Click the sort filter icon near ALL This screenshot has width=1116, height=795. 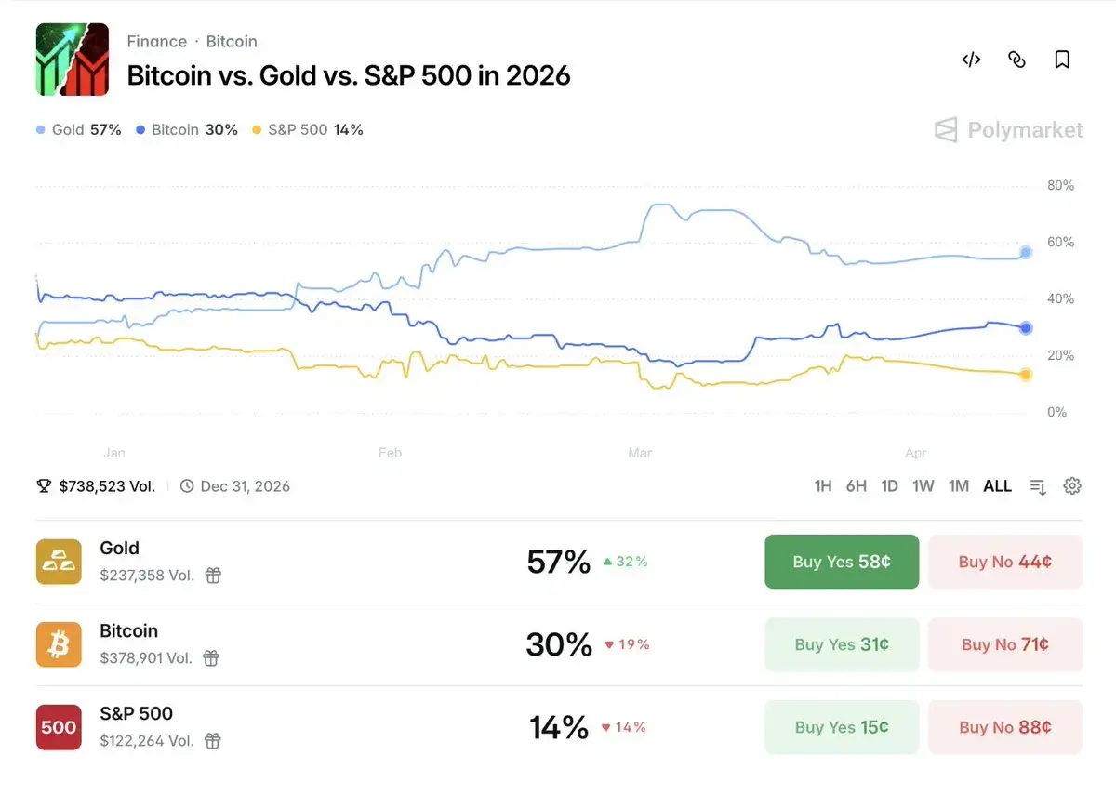[x=1038, y=486]
